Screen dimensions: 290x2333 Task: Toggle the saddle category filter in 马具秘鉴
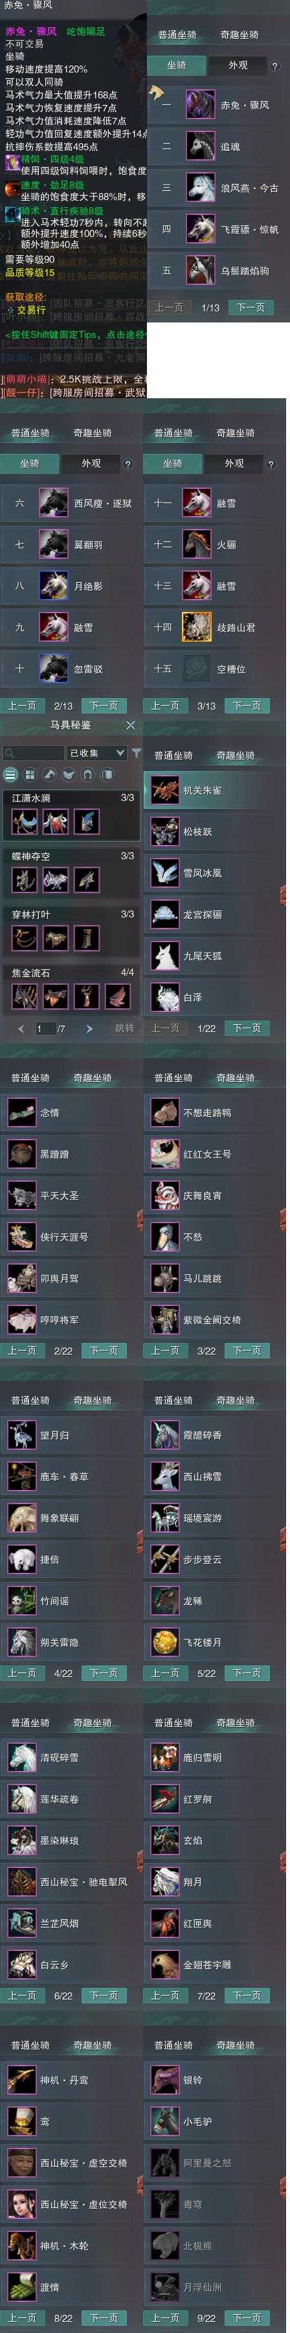[x=69, y=774]
